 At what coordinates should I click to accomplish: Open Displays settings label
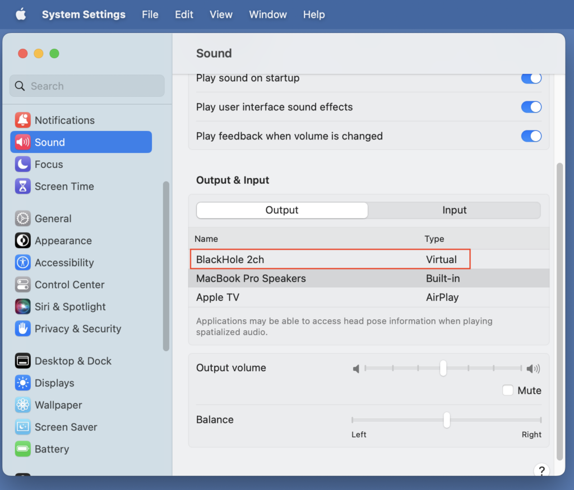coord(54,383)
